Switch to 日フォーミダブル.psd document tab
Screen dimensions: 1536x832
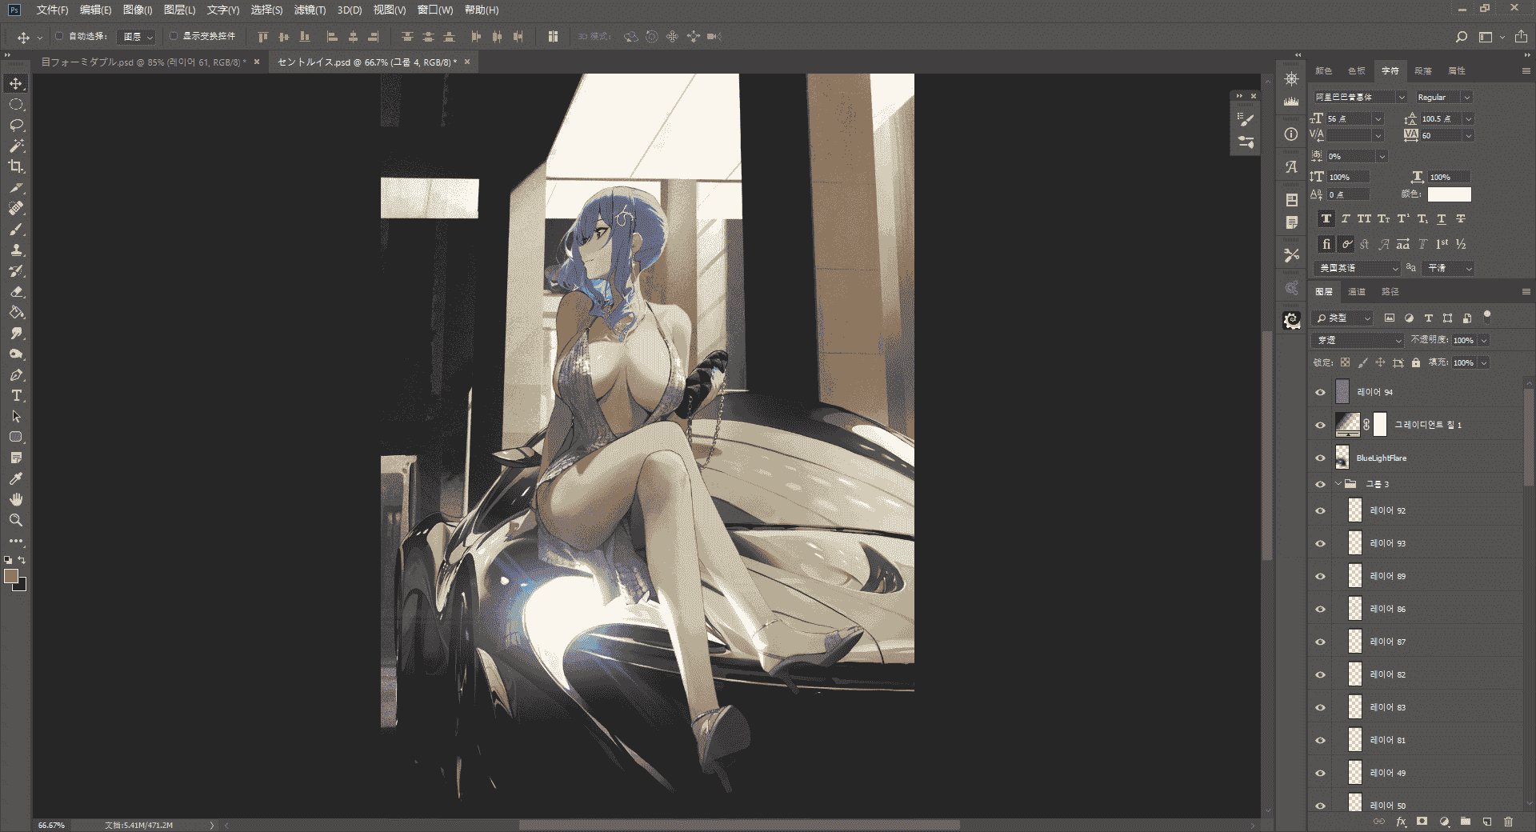144,62
